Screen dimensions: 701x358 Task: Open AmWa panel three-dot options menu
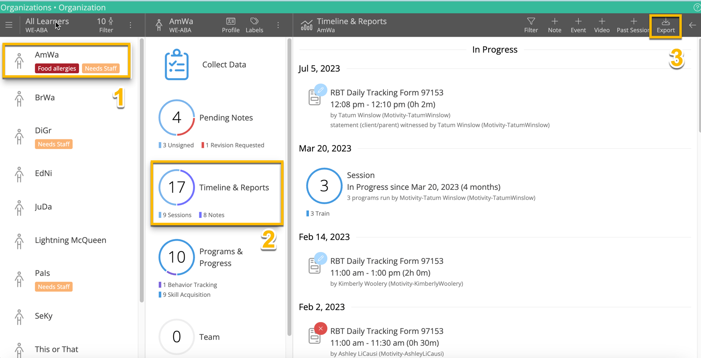[278, 25]
